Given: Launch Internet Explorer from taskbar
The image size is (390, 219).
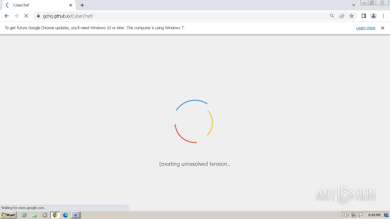Looking at the screenshot, I should point(24,215).
